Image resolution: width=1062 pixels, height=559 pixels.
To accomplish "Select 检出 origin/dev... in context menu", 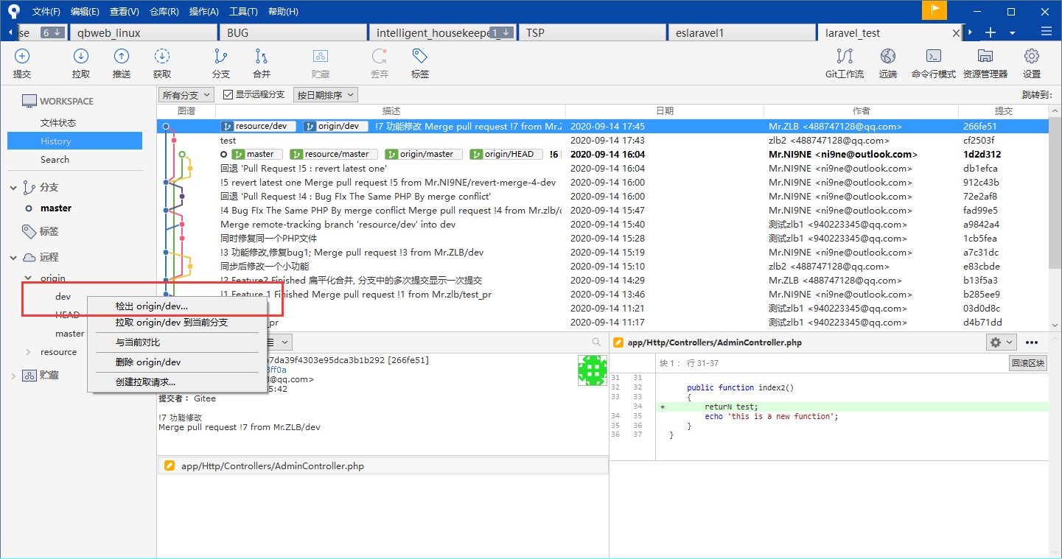I will [x=152, y=306].
